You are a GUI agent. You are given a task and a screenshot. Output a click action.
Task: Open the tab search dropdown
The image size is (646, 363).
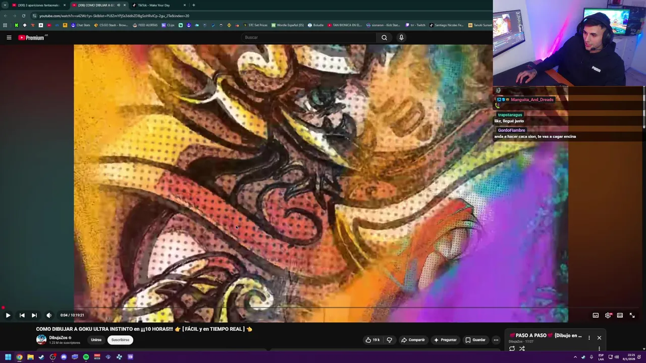[5, 5]
